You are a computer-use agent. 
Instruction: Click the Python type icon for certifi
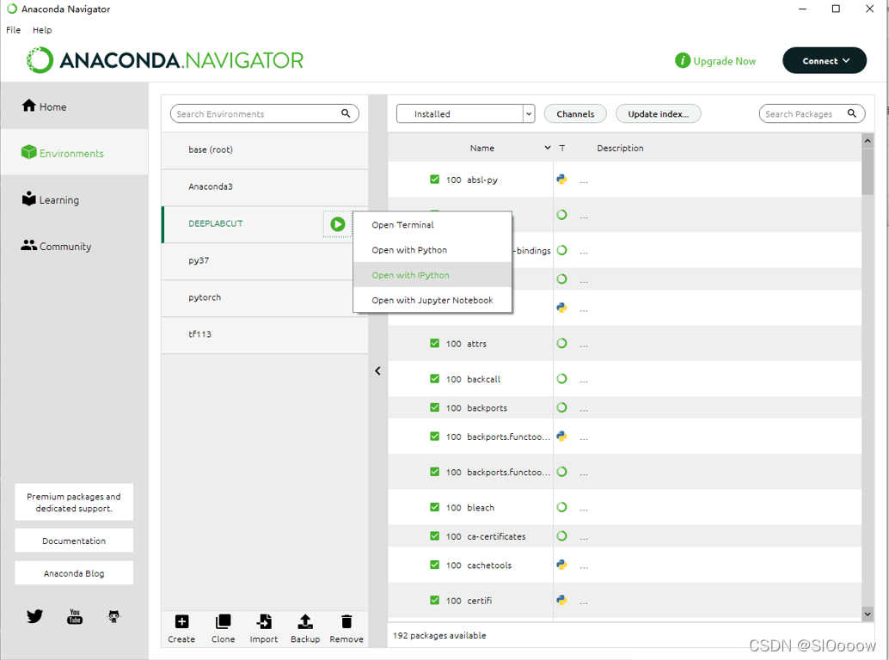(561, 600)
